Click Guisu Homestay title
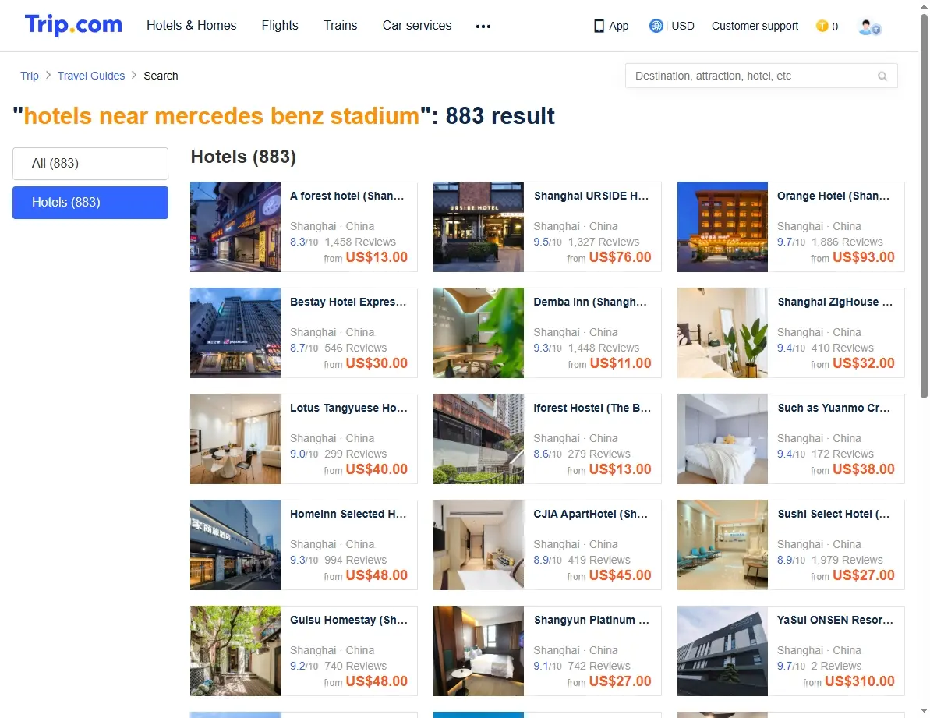930x718 pixels. pos(348,621)
